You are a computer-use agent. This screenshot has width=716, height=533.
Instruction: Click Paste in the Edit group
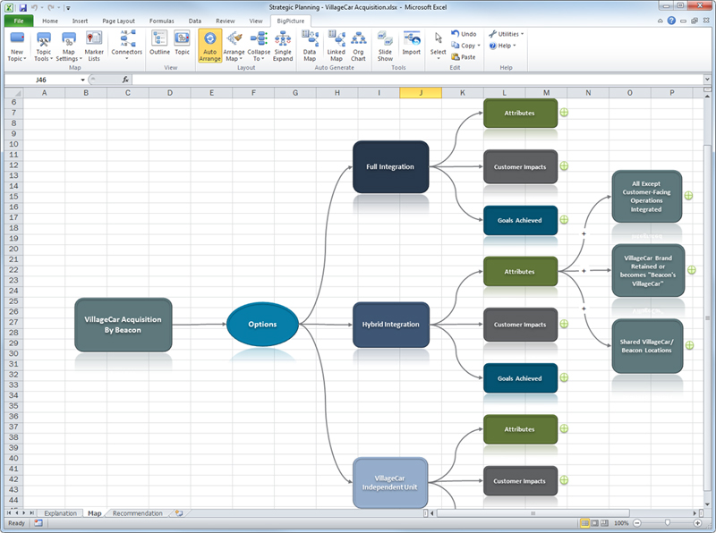(x=463, y=57)
